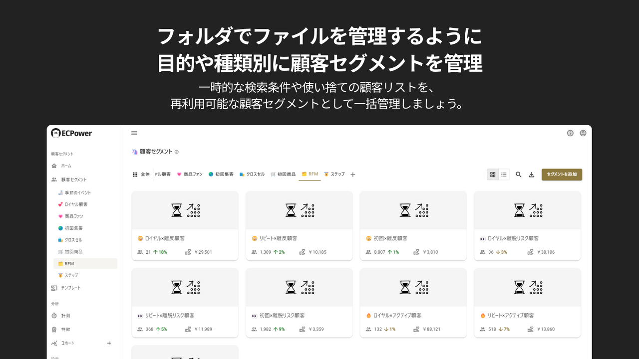Click the home icon in sidebar
Viewport: 639px width, 359px height.
pos(54,166)
